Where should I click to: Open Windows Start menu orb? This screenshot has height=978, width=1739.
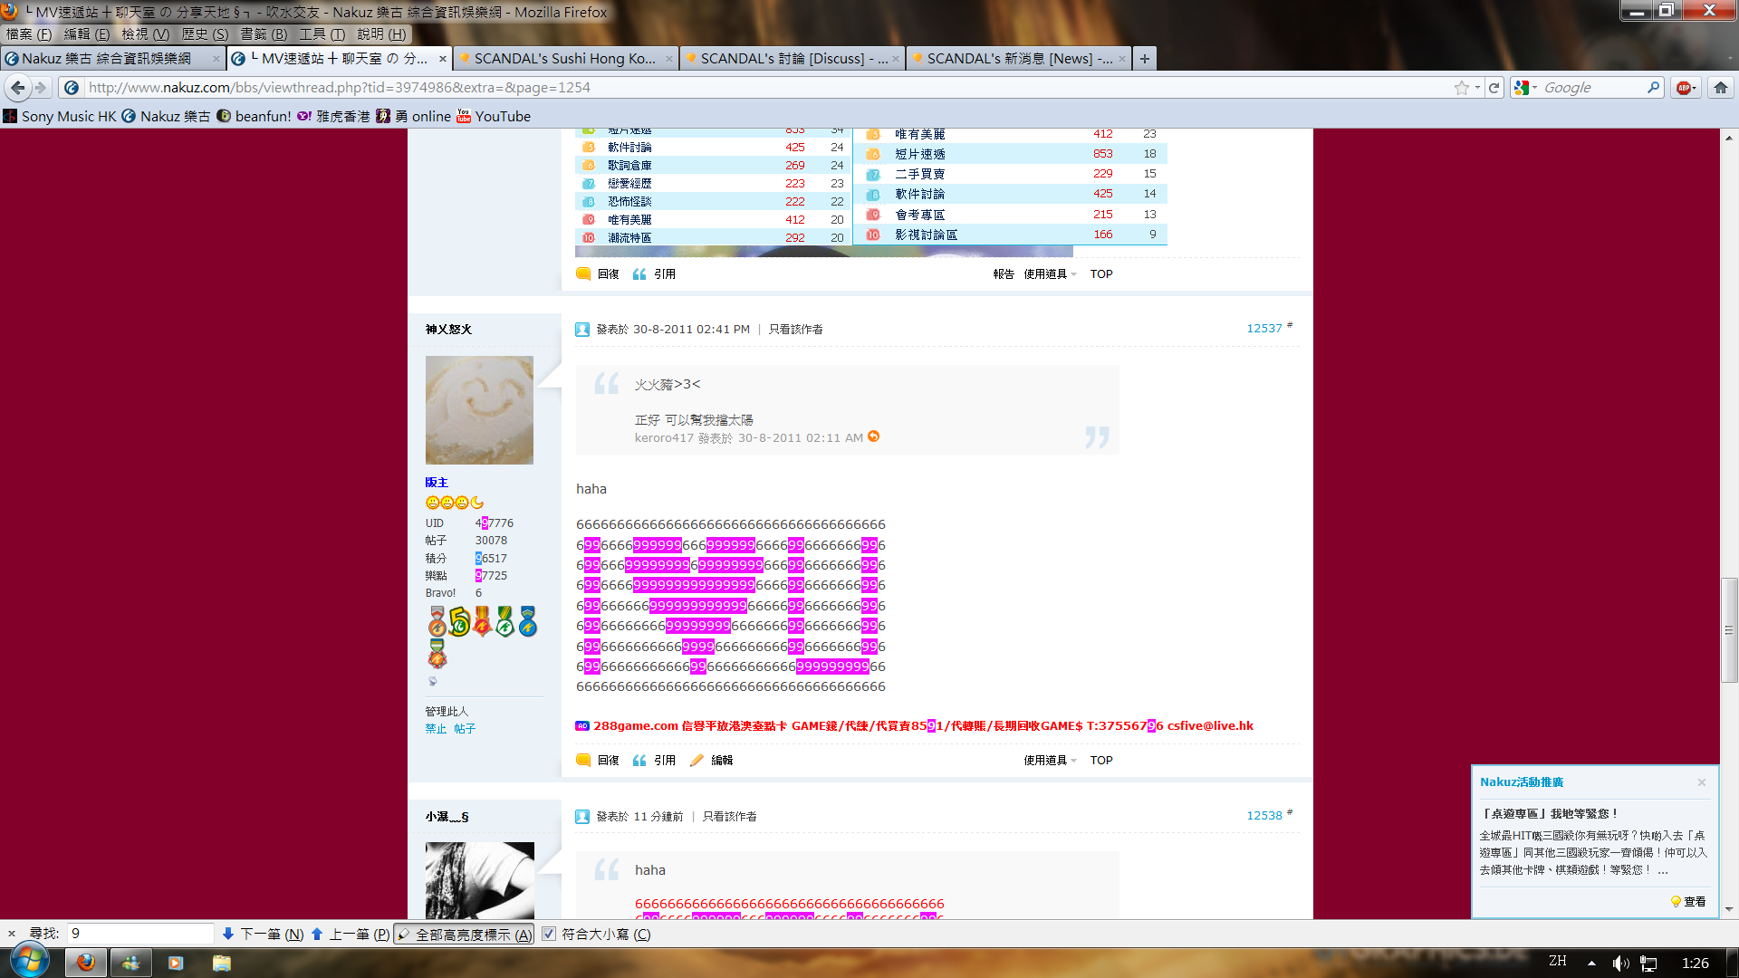(29, 961)
